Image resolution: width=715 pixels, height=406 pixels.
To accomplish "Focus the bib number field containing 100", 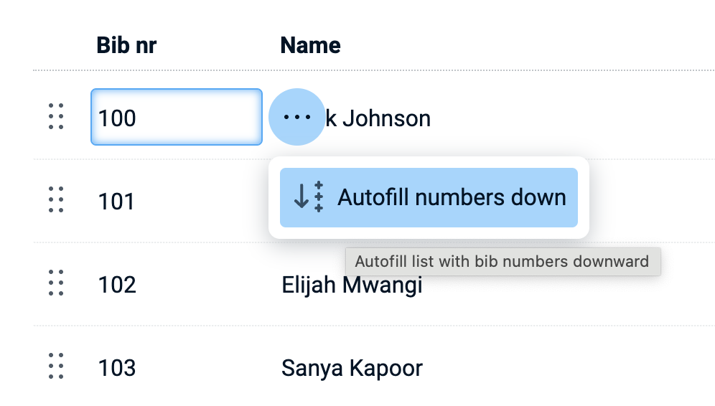I will pos(176,117).
